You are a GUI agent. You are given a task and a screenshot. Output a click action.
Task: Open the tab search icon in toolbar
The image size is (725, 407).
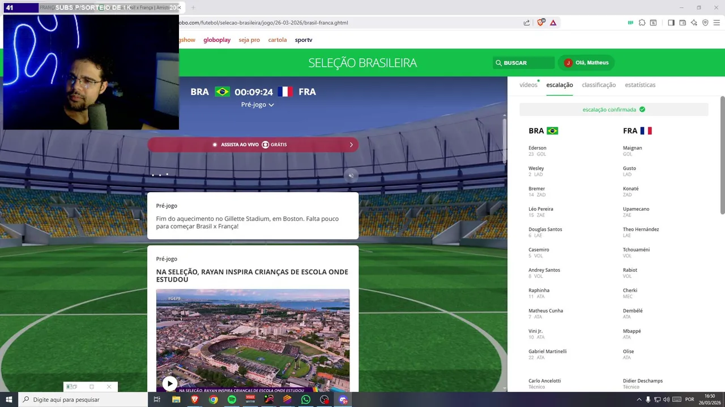653,23
